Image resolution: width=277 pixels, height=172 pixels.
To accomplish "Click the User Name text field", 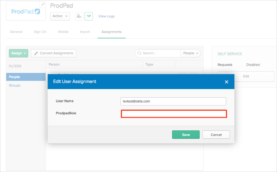I will 174,101.
